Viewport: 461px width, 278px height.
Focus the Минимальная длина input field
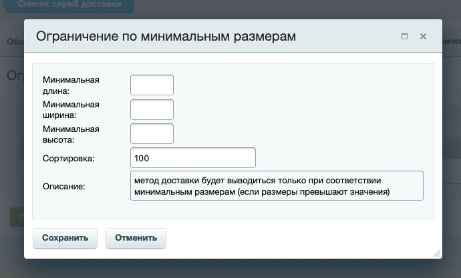[x=152, y=85]
